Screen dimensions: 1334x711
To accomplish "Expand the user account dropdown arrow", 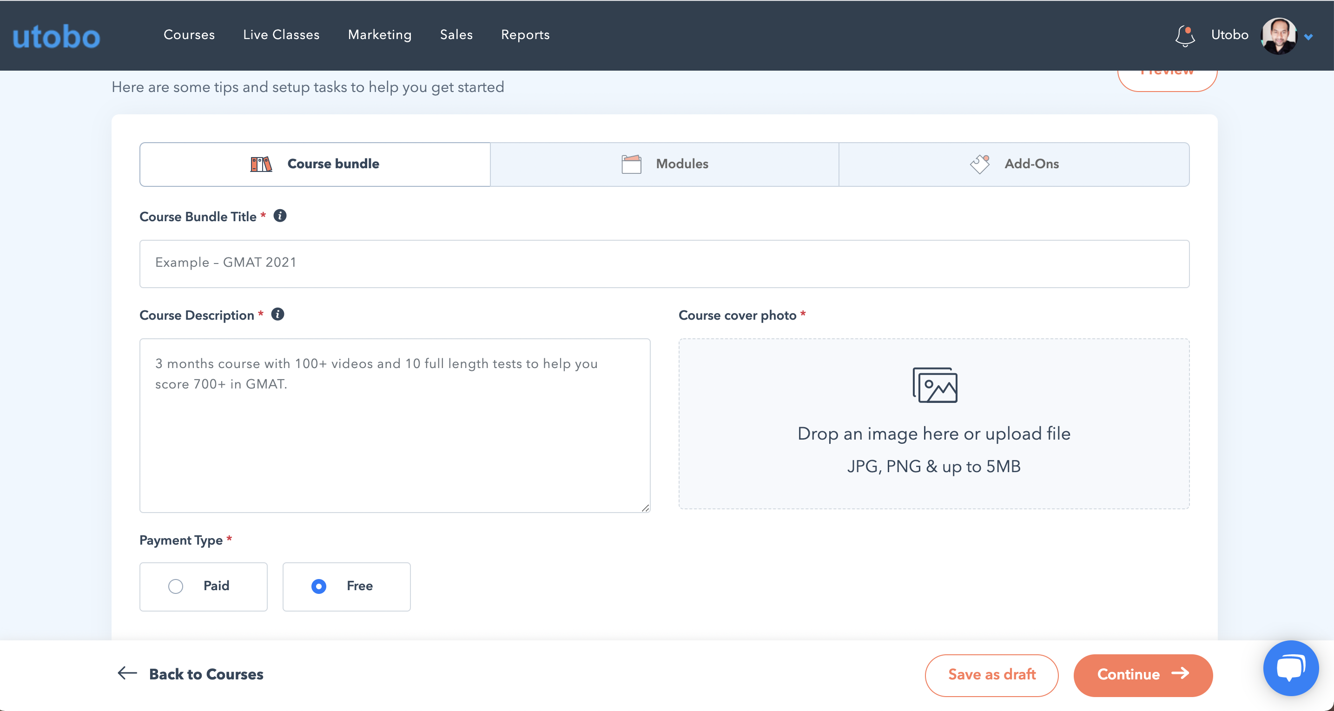I will 1308,37.
